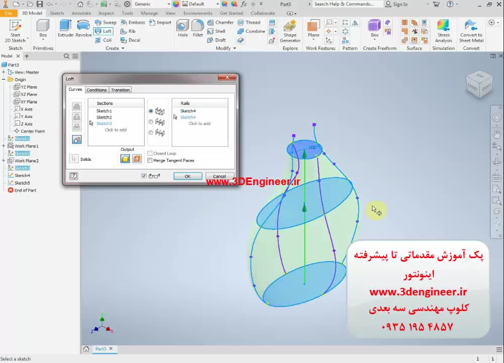Image resolution: width=504 pixels, height=363 pixels.
Task: Select the freeform Box tool
Action: [374, 28]
